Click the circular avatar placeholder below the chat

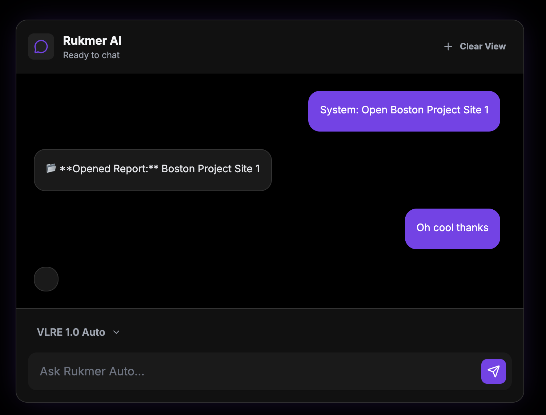[x=46, y=279]
